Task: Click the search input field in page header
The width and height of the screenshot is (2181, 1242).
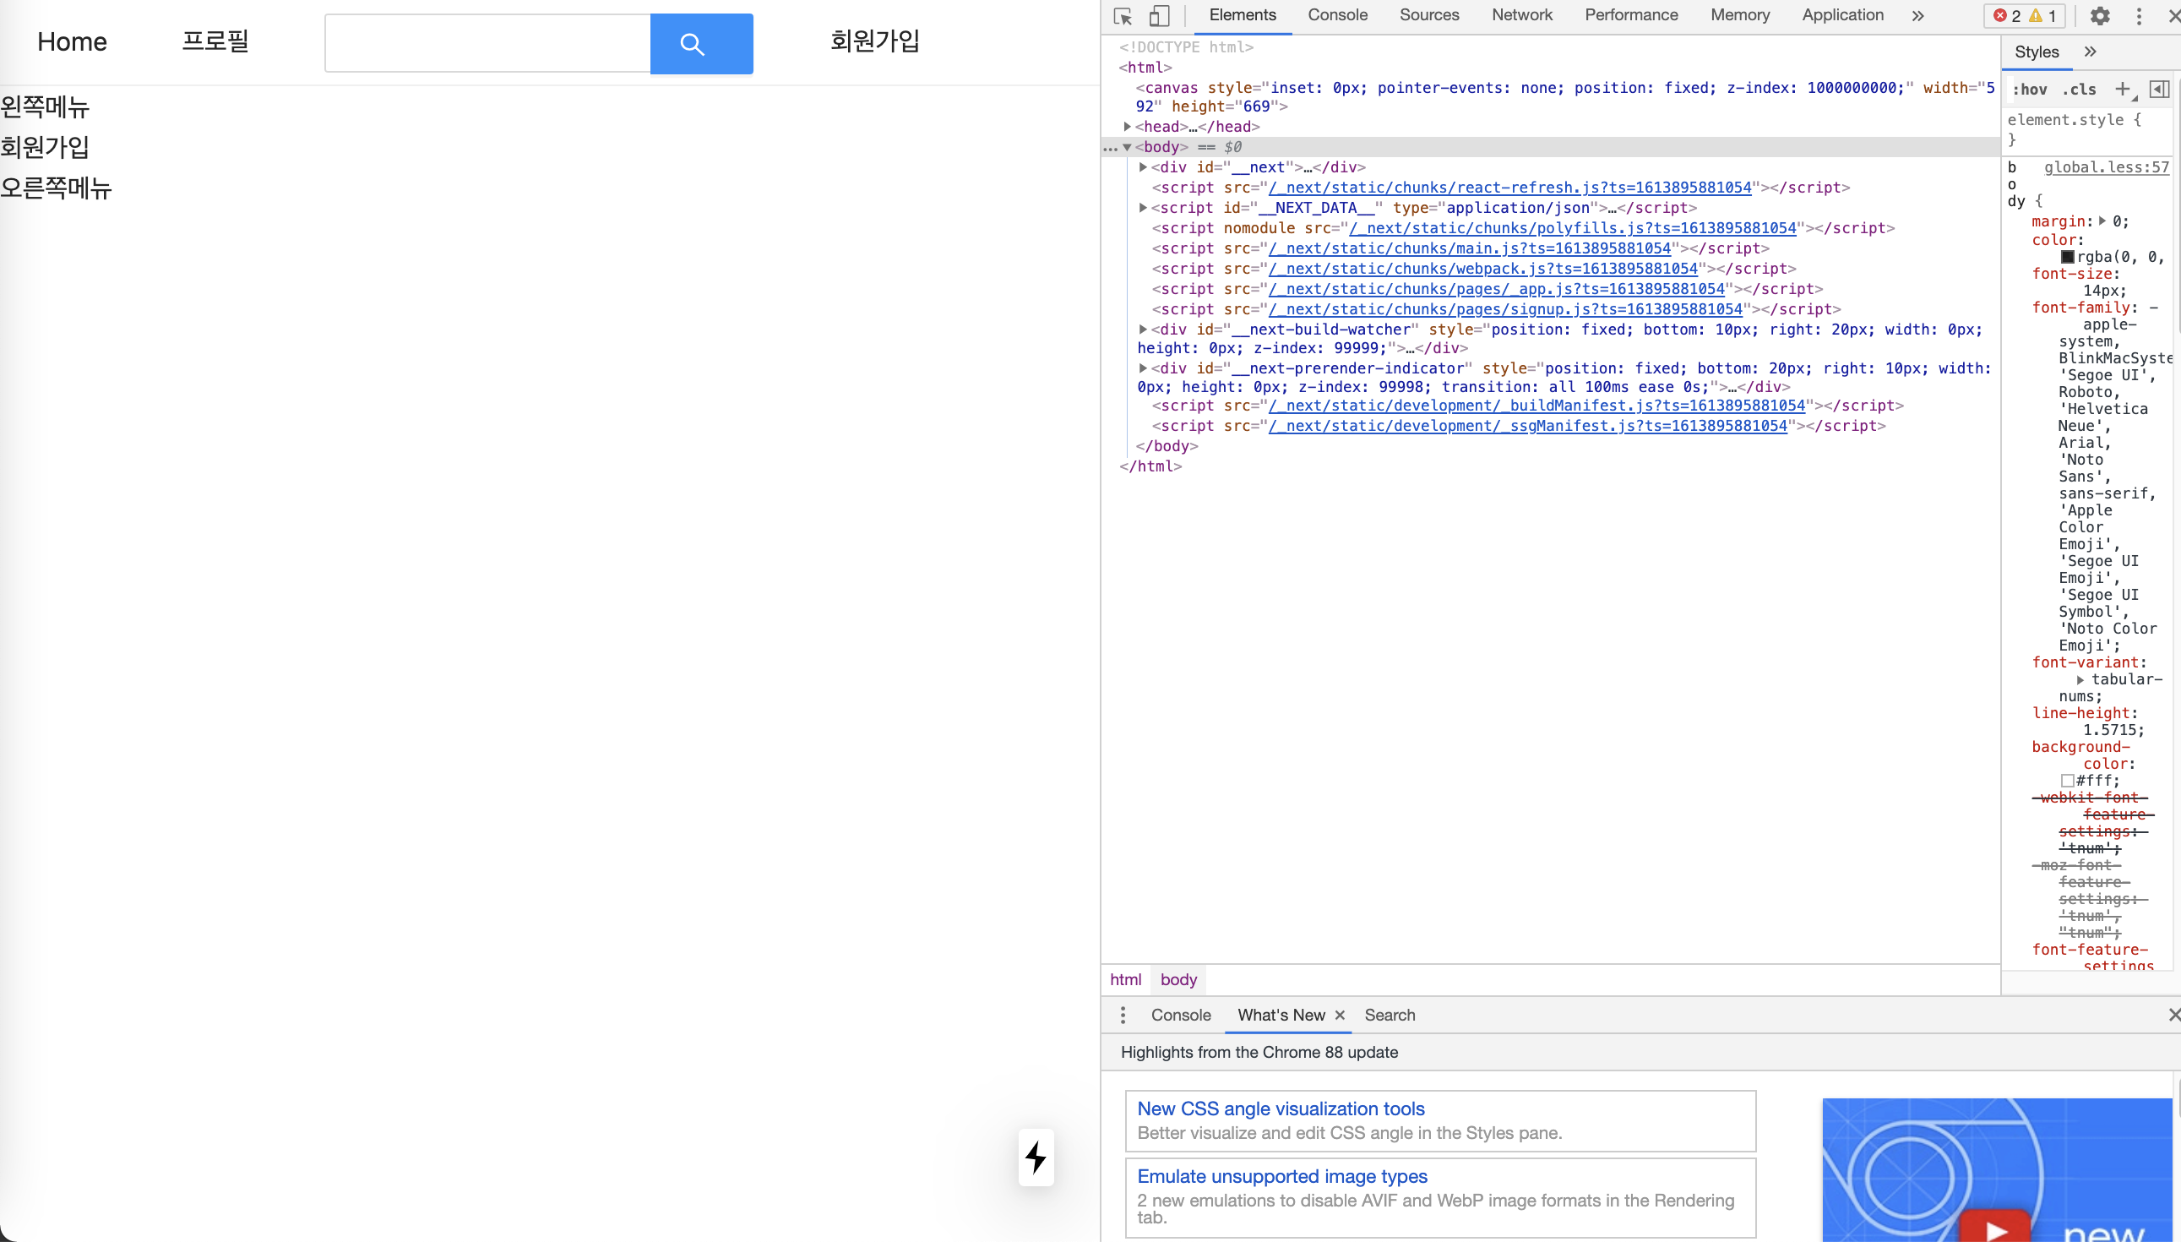Action: pyautogui.click(x=487, y=43)
